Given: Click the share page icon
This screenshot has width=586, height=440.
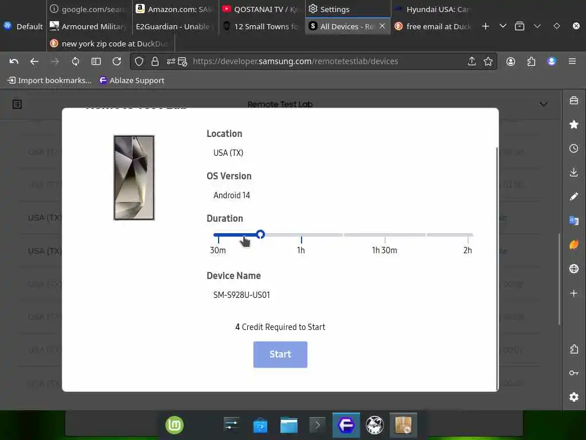Looking at the screenshot, I should 472,61.
